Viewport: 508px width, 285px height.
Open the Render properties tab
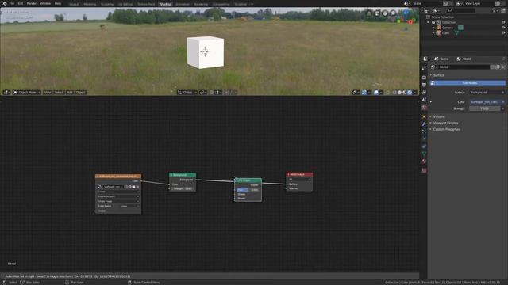click(424, 78)
